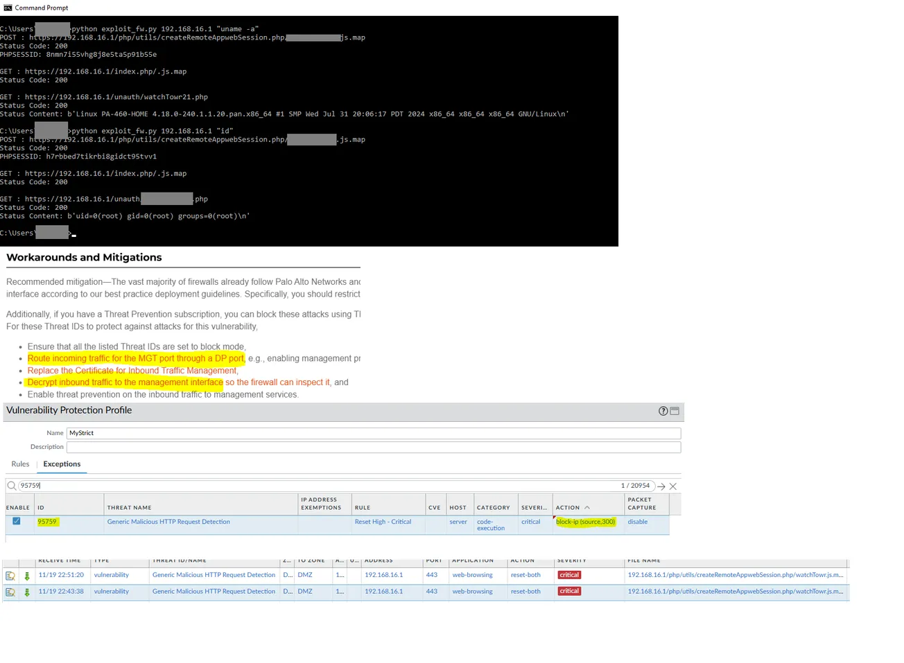
Task: Click the Name field containing MyStrict
Action: click(373, 432)
